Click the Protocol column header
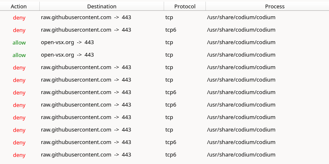 click(x=185, y=6)
